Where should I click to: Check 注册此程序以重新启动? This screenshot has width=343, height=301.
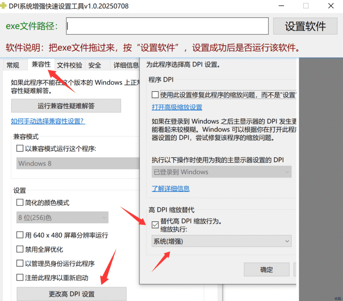click(19, 277)
